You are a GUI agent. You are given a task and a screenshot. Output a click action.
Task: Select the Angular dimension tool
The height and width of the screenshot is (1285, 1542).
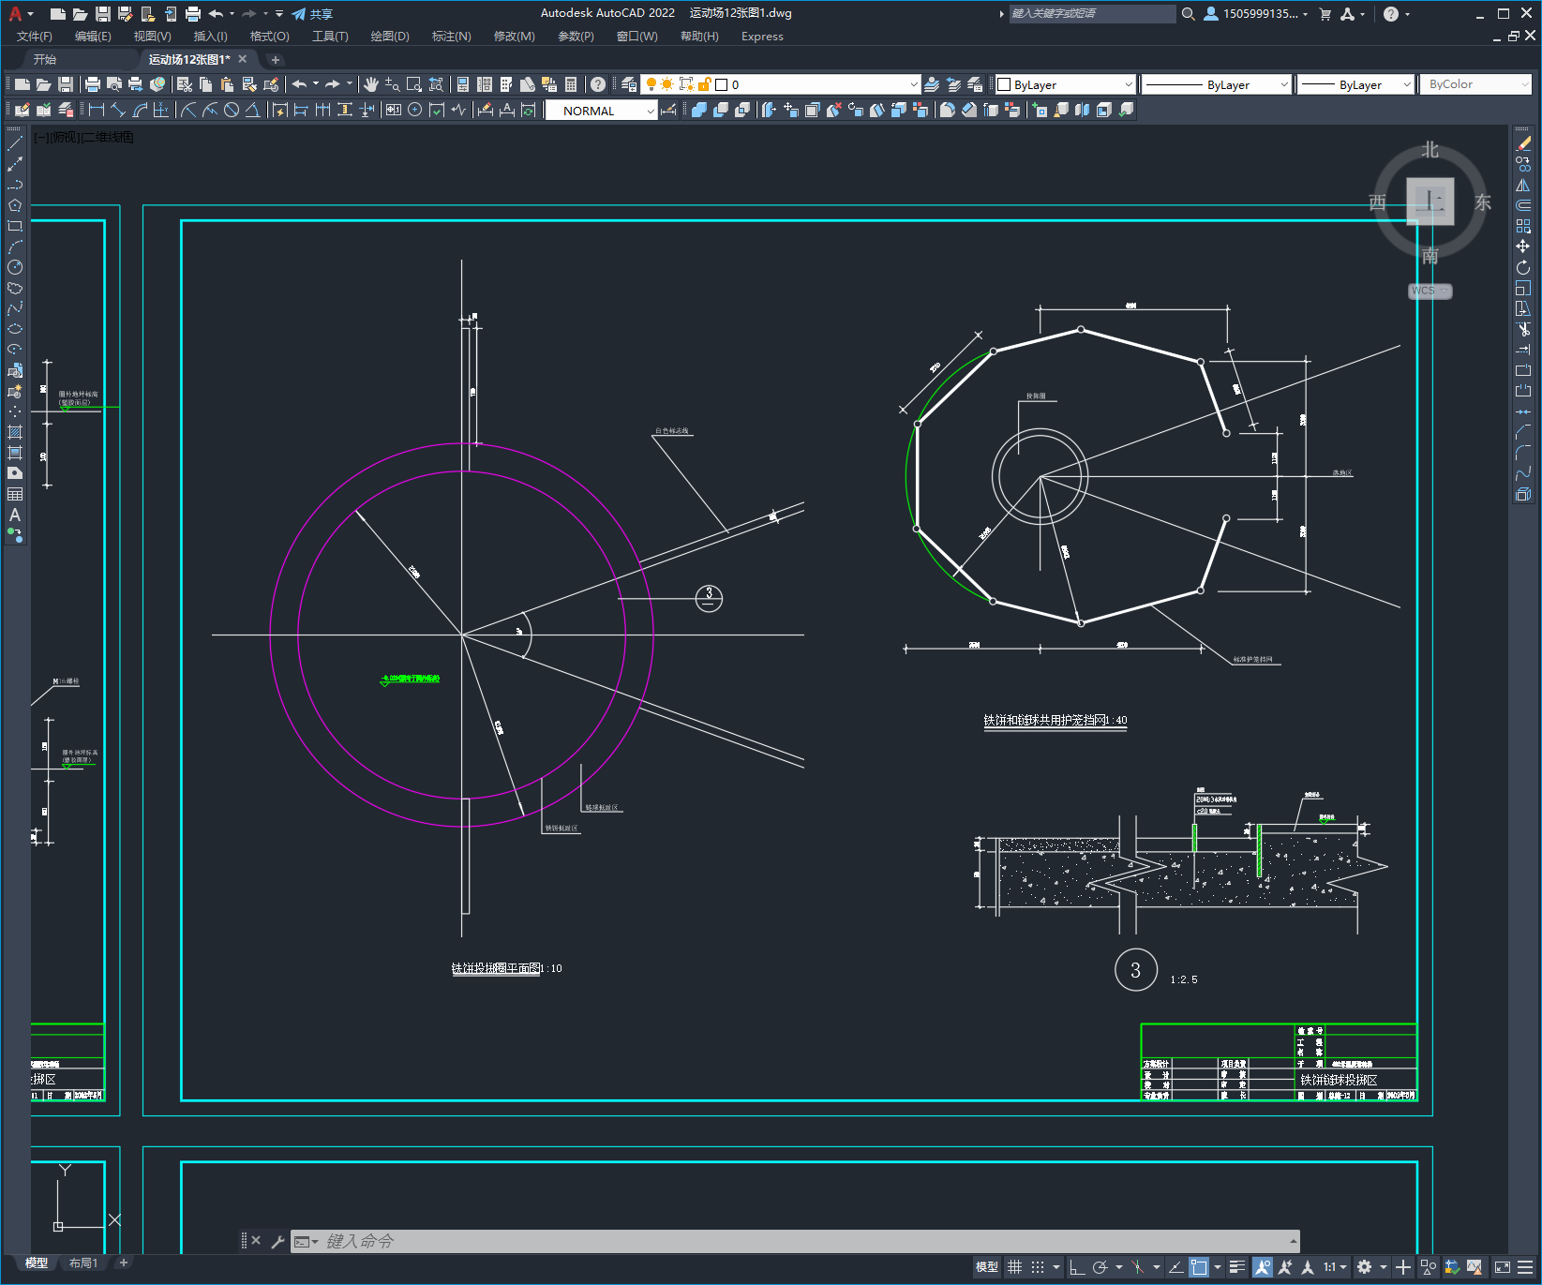253,110
